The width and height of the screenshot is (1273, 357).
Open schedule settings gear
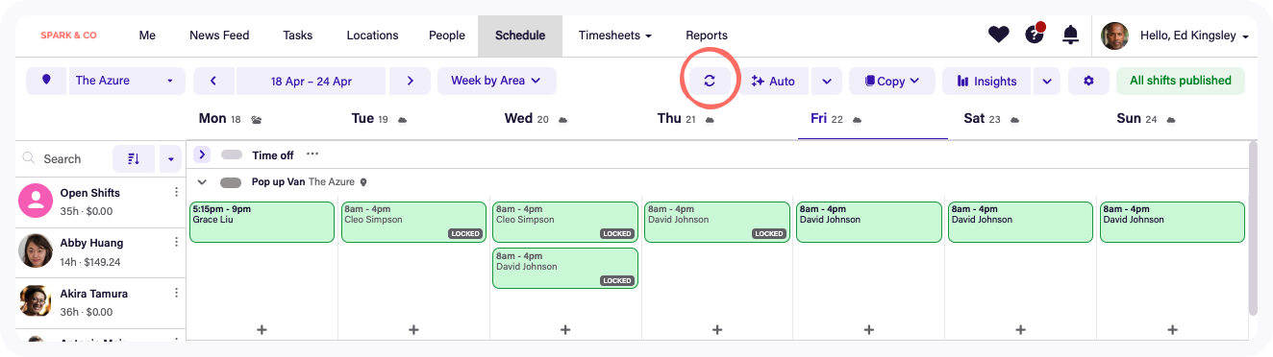[x=1088, y=81]
